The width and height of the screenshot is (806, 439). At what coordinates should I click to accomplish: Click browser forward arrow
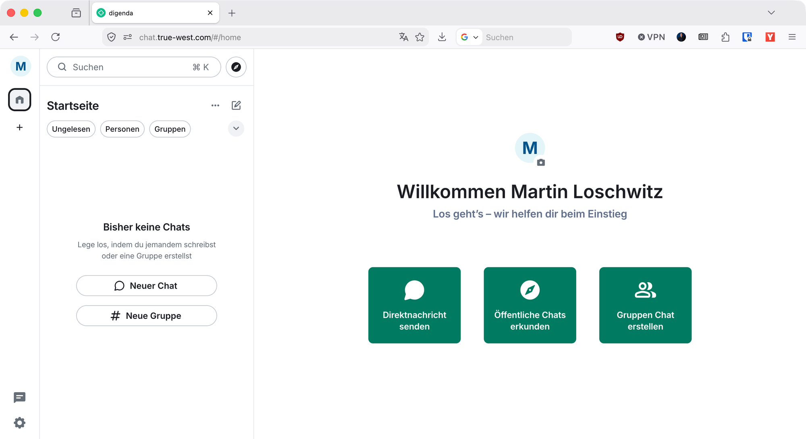(35, 37)
